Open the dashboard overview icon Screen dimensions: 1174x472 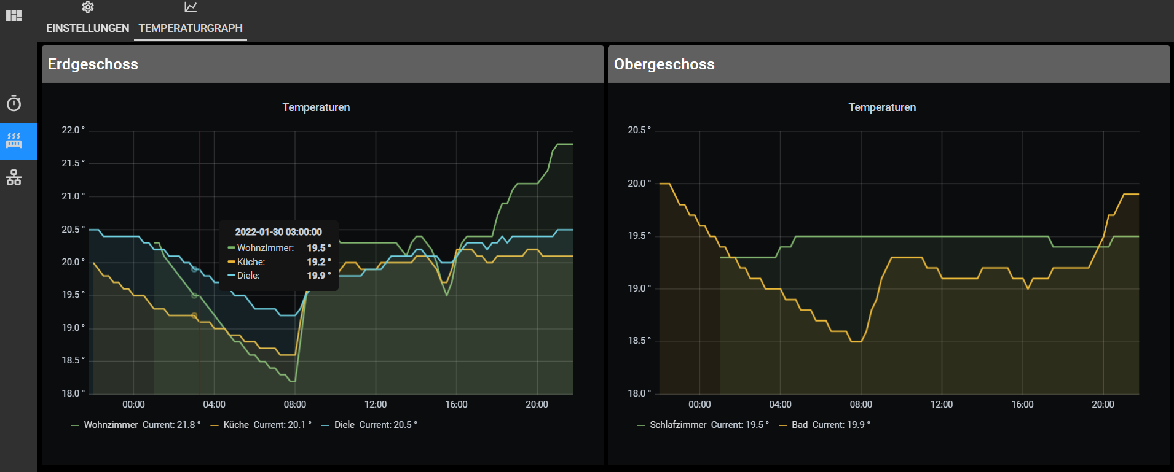(14, 16)
